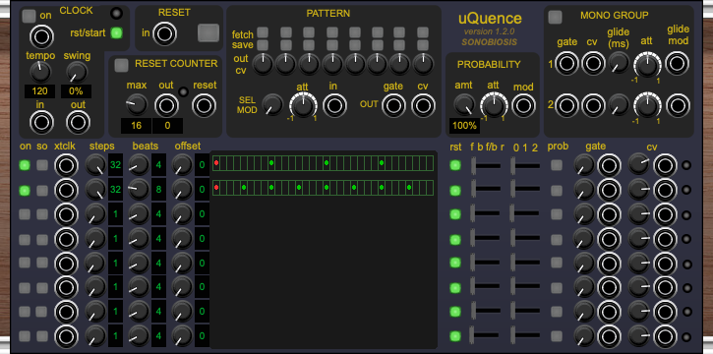
Task: Click the probability amt knob
Action: tap(464, 104)
